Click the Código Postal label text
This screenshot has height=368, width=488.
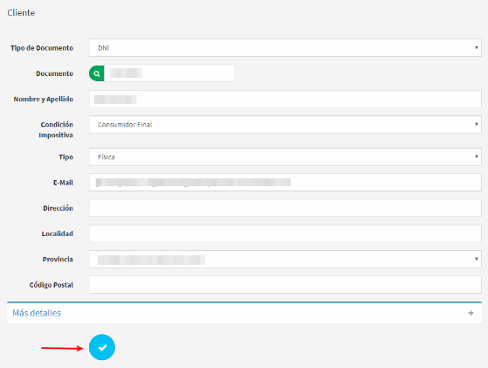(x=52, y=285)
